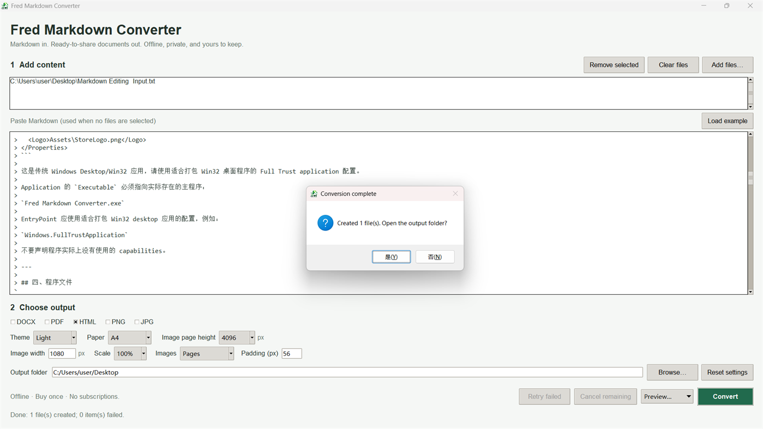This screenshot has width=763, height=429.
Task: Confirm with the 是(Y) button
Action: (391, 257)
